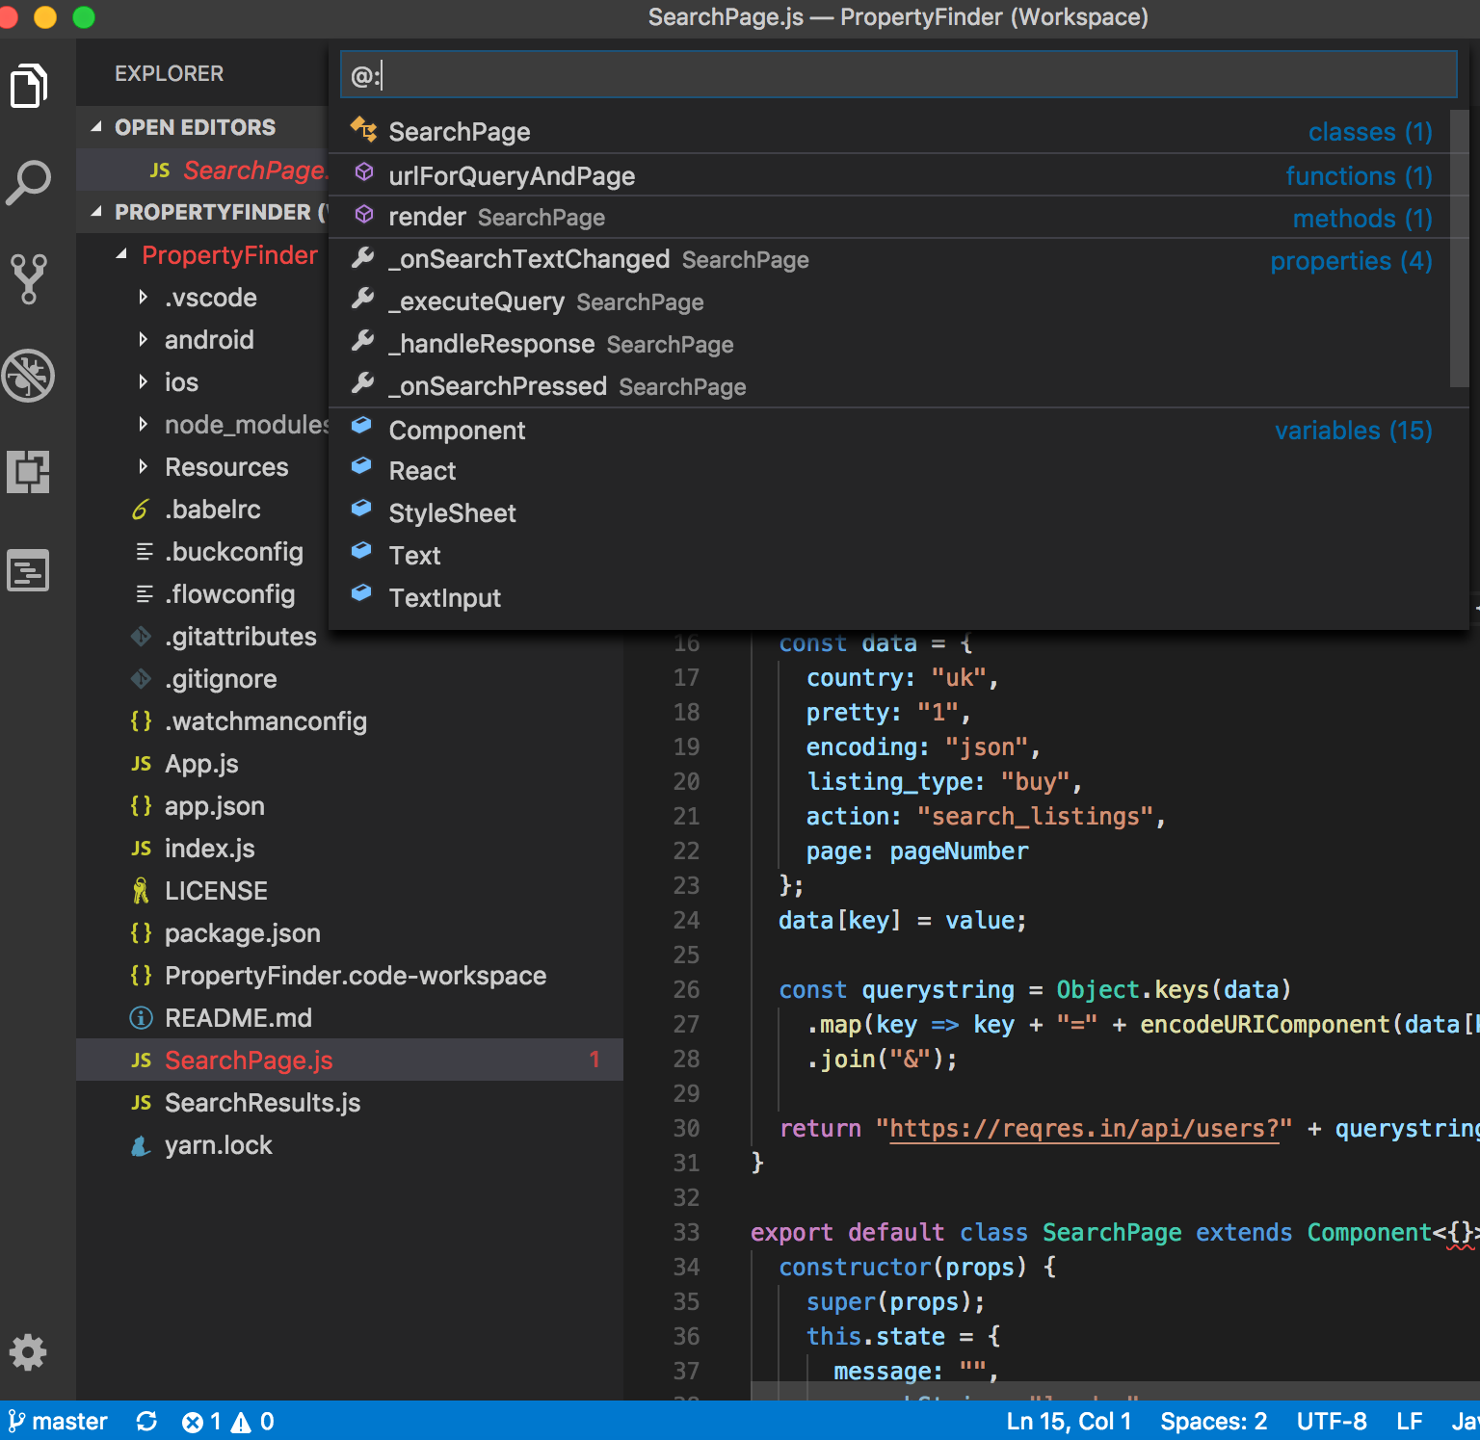Image resolution: width=1480 pixels, height=1440 pixels.
Task: Click the symbol search input field
Action: point(898,75)
